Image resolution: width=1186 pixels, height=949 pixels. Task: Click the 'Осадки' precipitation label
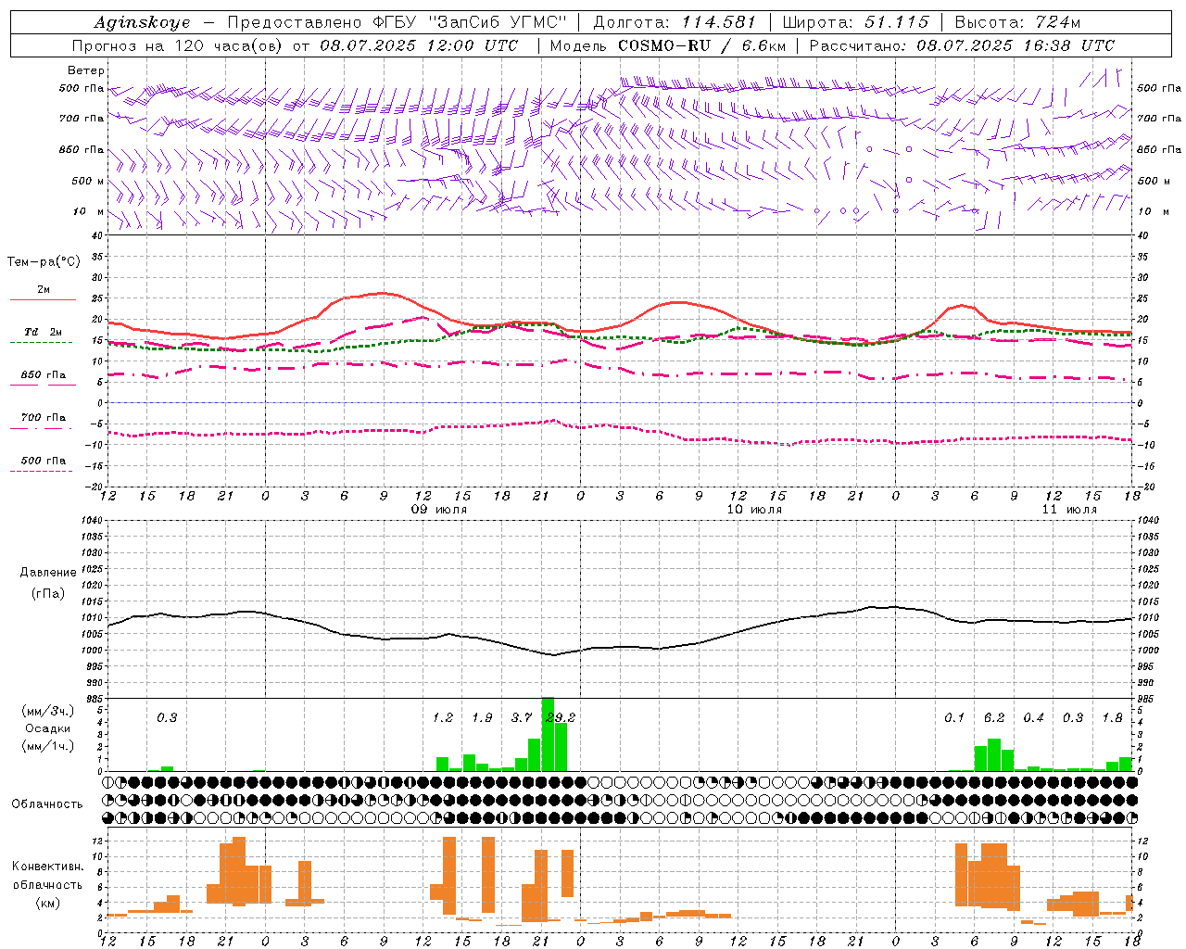click(x=48, y=728)
